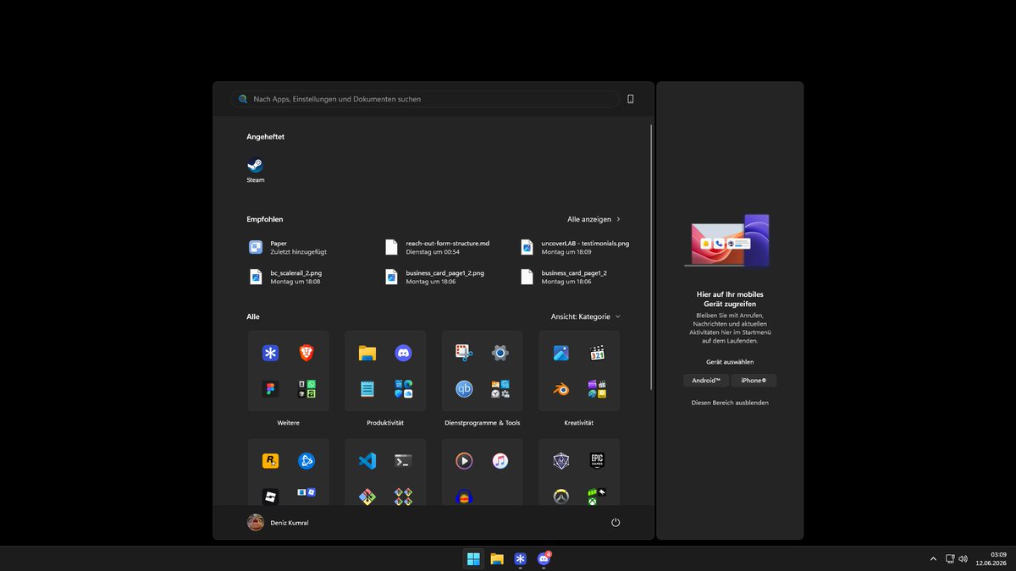Open Roblox icon
The height and width of the screenshot is (571, 1016).
270,497
